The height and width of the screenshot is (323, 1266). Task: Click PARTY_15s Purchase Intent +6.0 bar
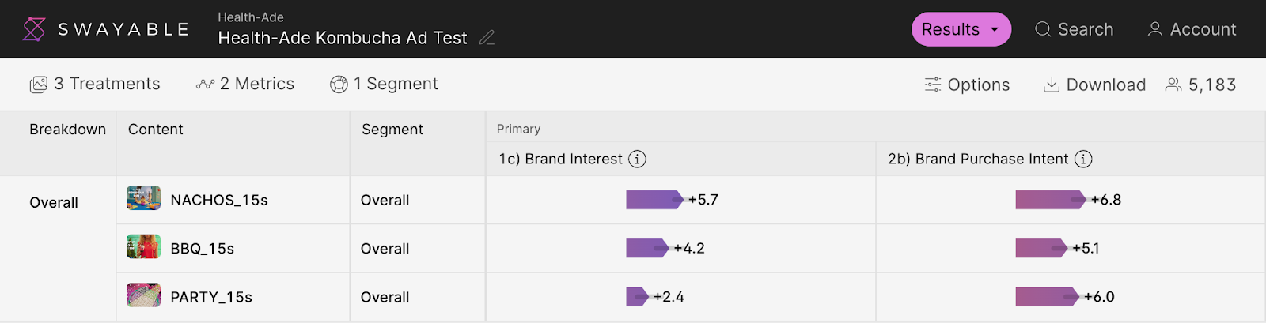pyautogui.click(x=1048, y=297)
